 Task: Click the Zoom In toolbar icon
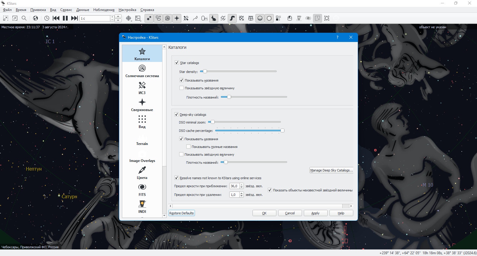point(6,18)
